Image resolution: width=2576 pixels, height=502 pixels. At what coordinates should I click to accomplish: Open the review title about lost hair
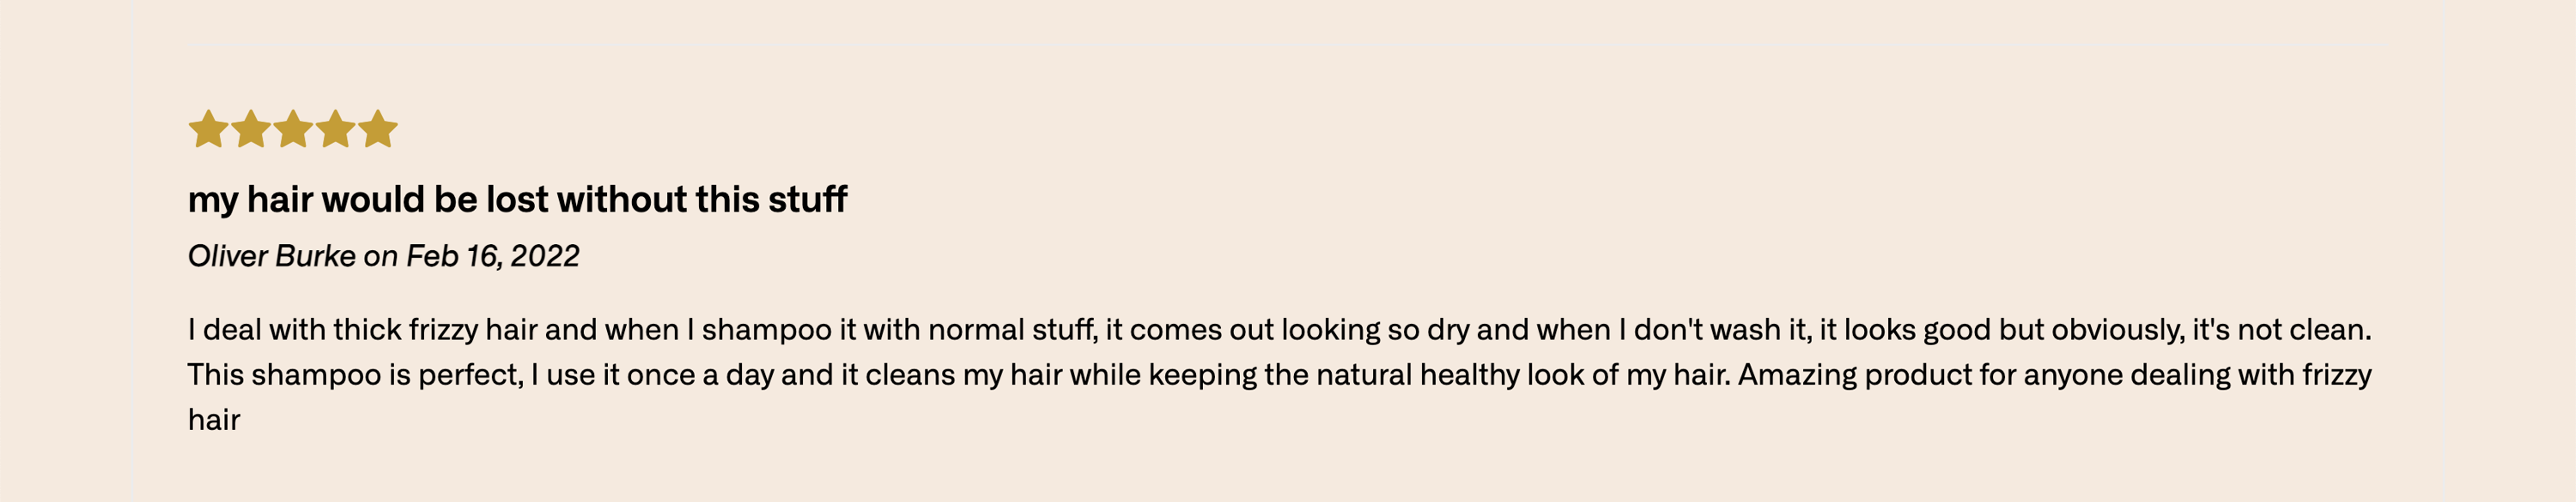coord(517,200)
